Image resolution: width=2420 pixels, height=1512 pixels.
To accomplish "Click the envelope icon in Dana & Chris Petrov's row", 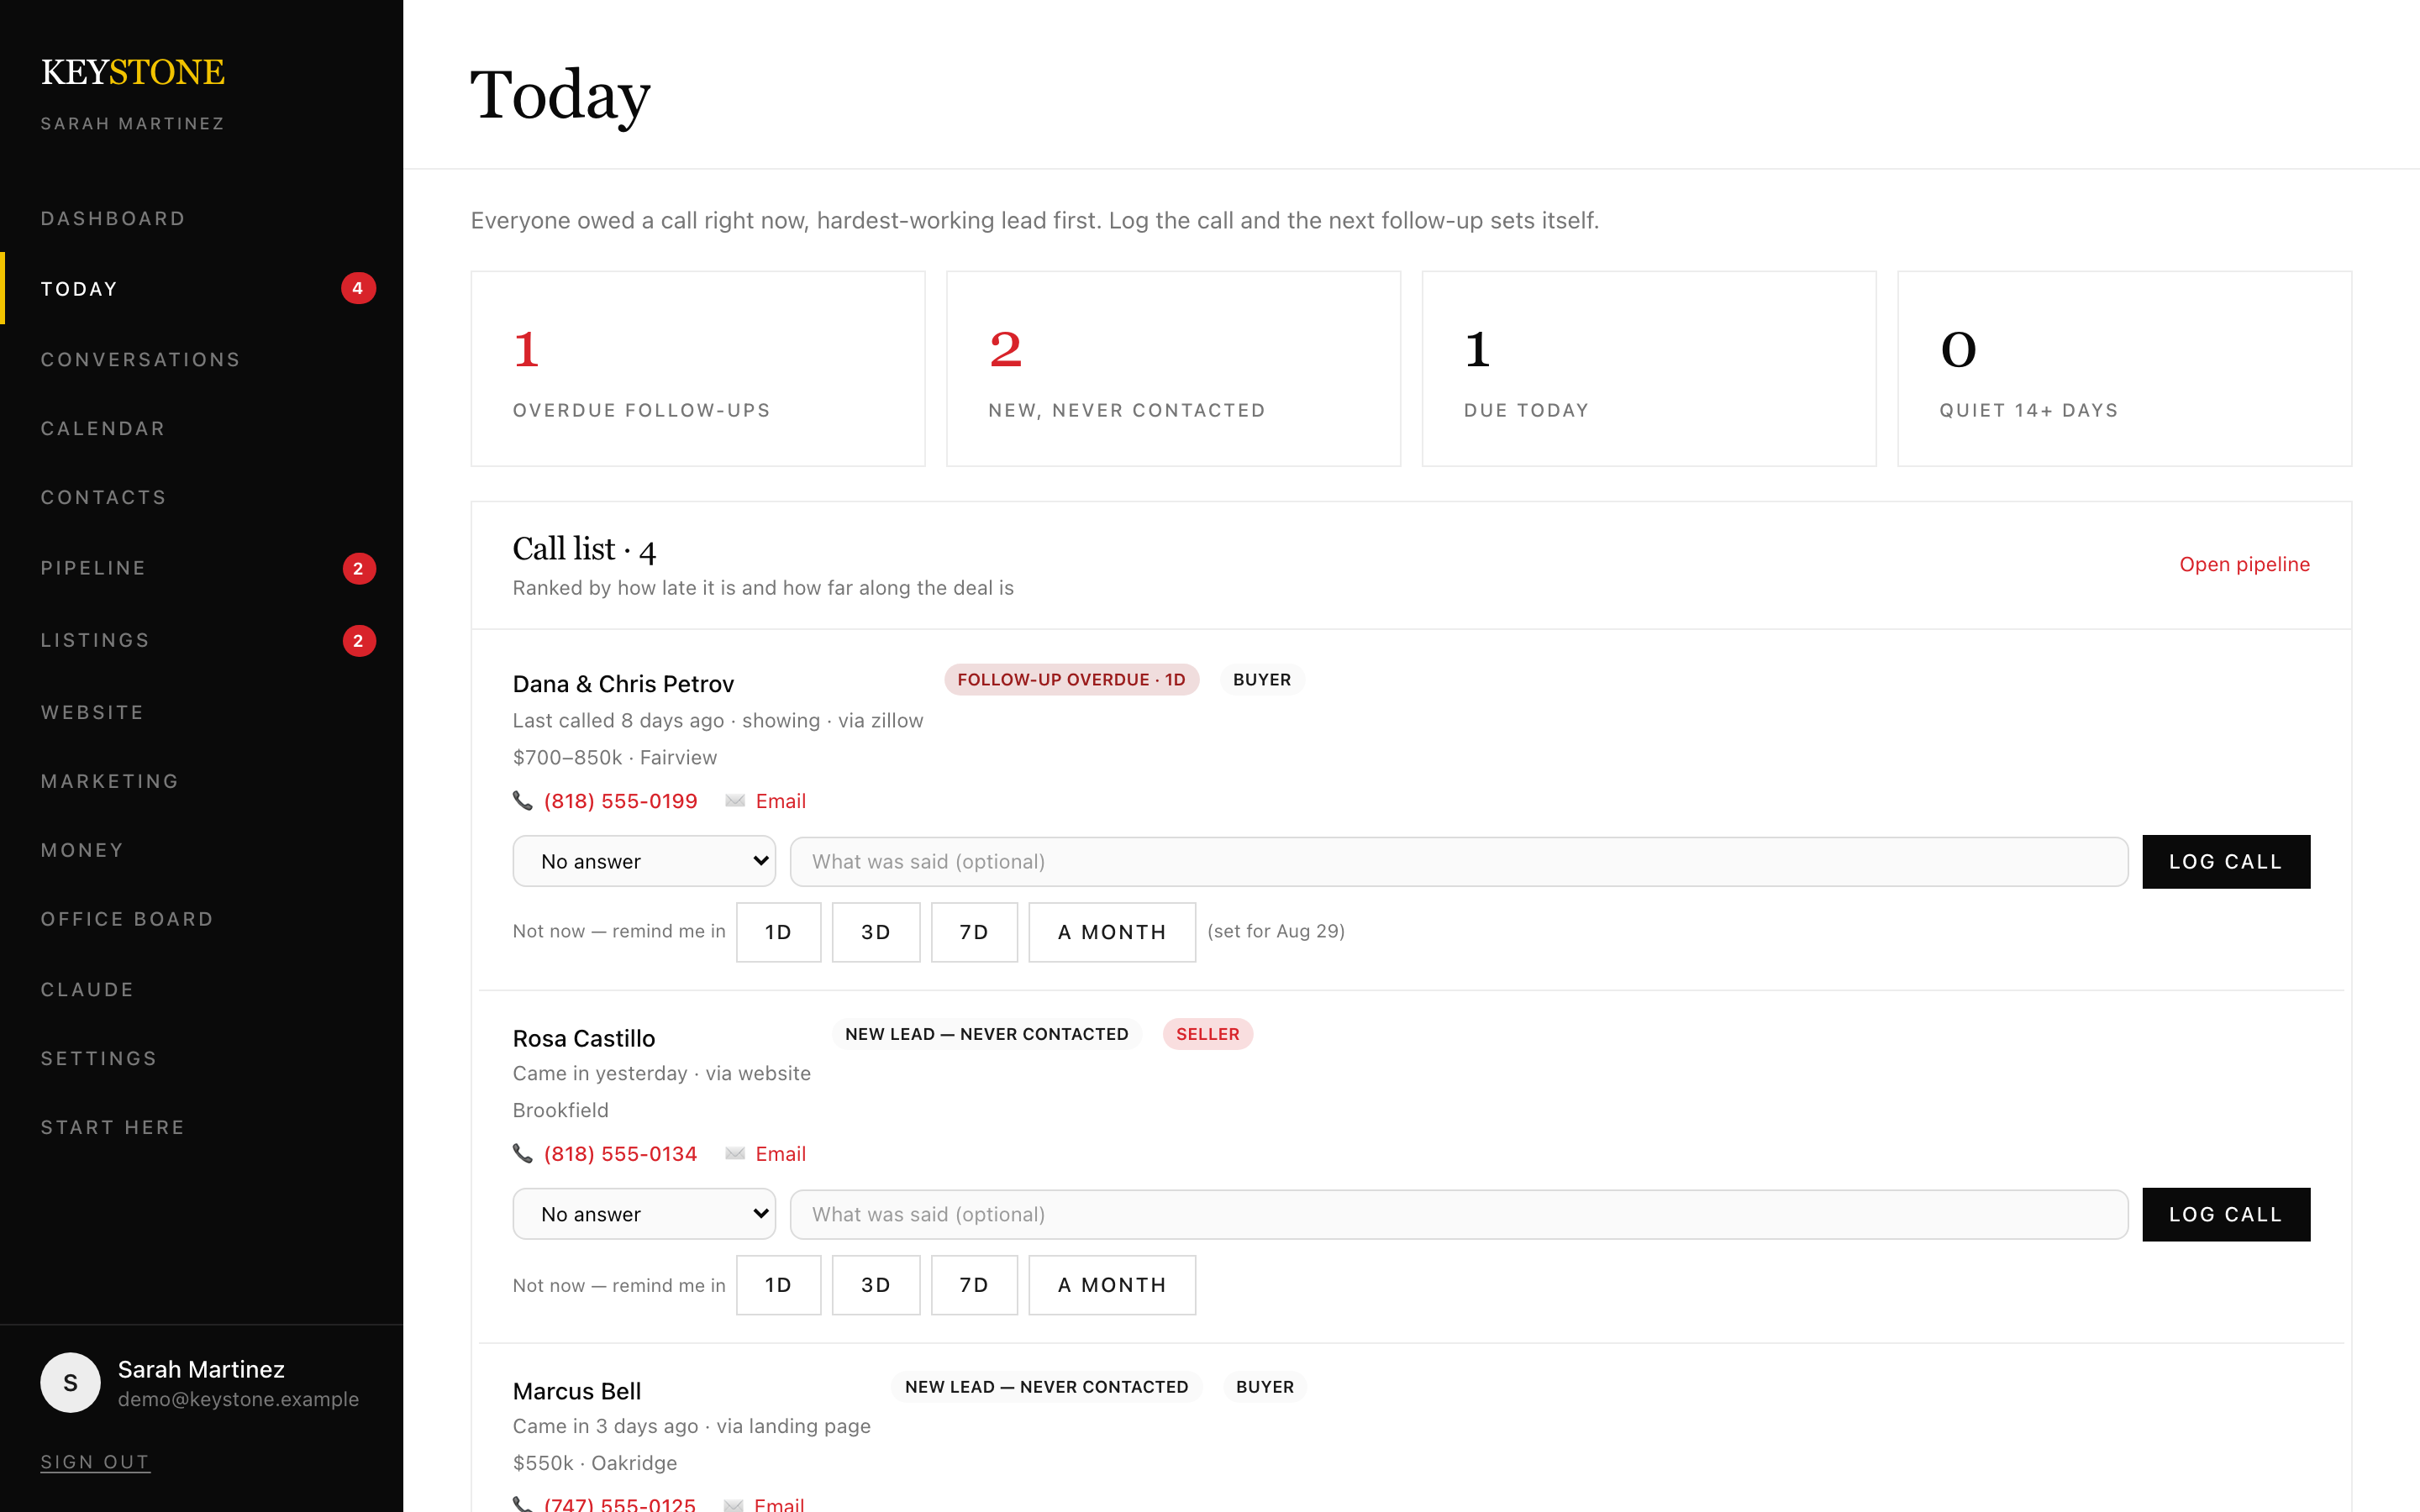I will pyautogui.click(x=735, y=801).
